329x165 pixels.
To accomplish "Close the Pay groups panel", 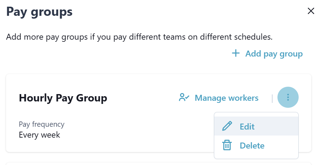I will 311,11.
